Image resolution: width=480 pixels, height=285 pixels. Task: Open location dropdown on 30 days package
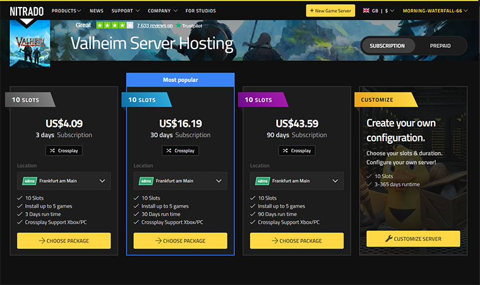[180, 181]
